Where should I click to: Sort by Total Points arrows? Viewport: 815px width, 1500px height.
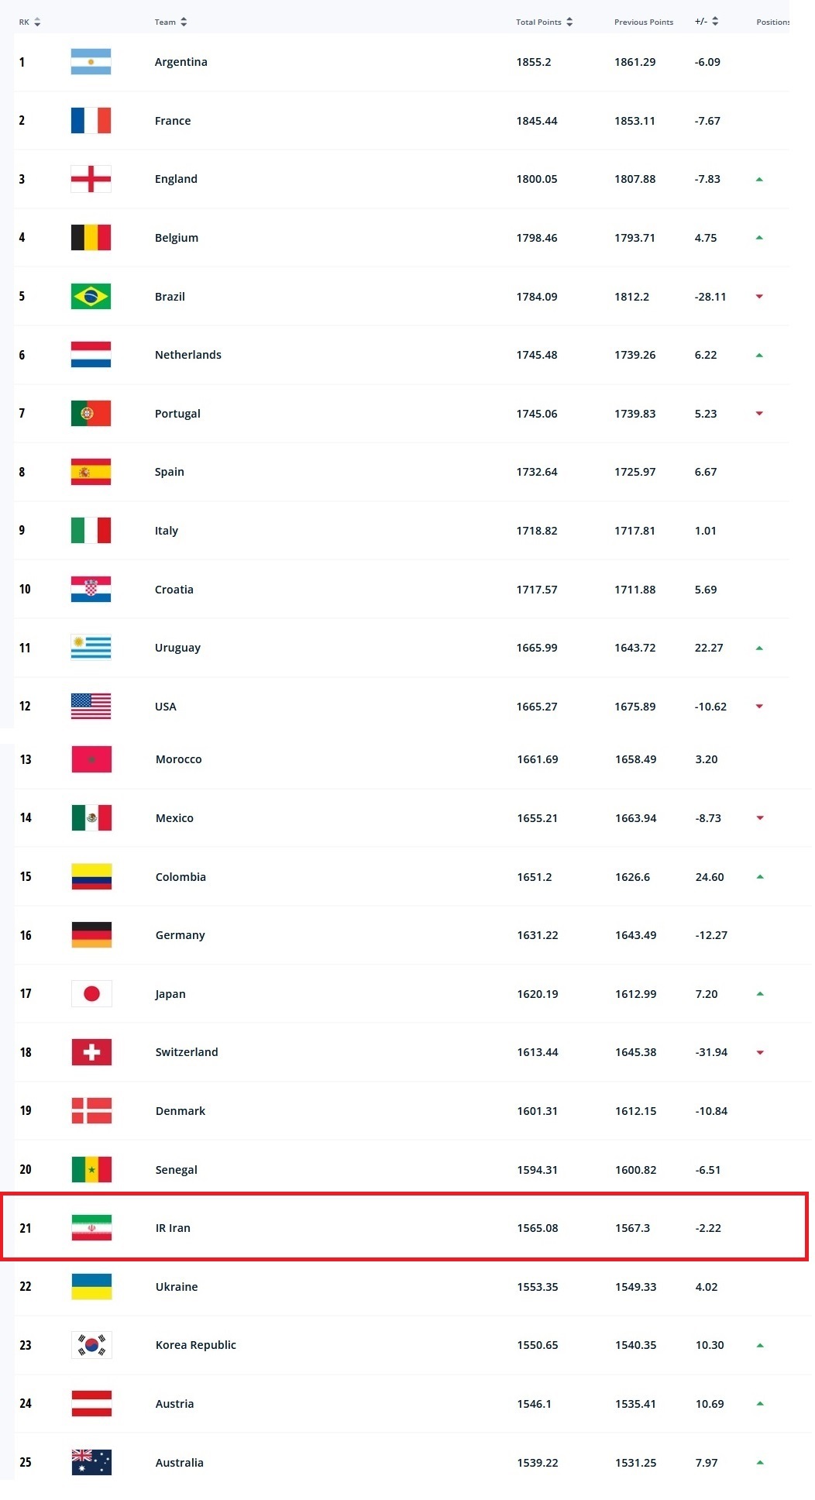(569, 22)
